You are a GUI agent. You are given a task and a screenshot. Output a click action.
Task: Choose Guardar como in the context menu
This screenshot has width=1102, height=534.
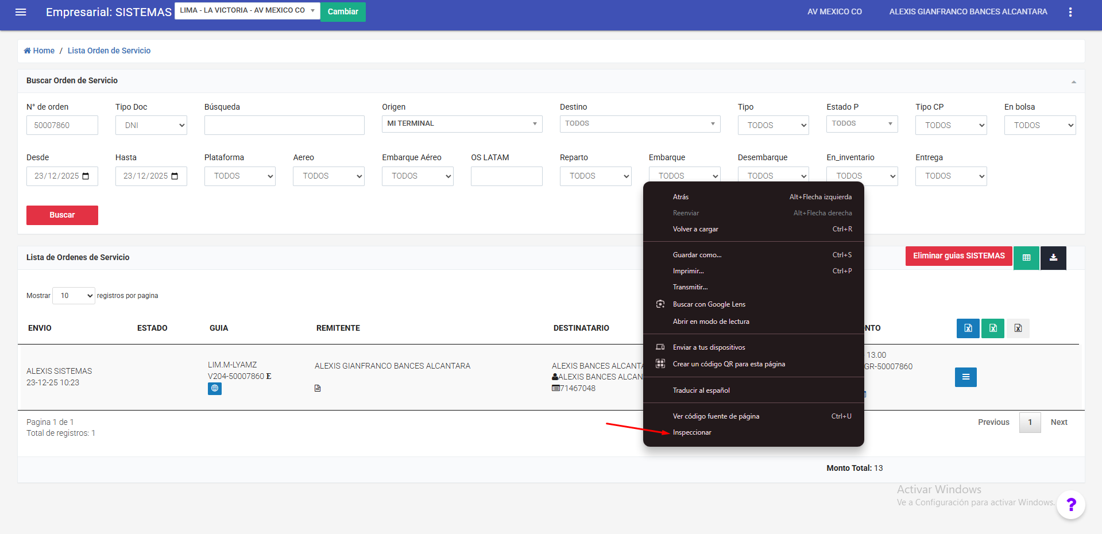(x=697, y=255)
